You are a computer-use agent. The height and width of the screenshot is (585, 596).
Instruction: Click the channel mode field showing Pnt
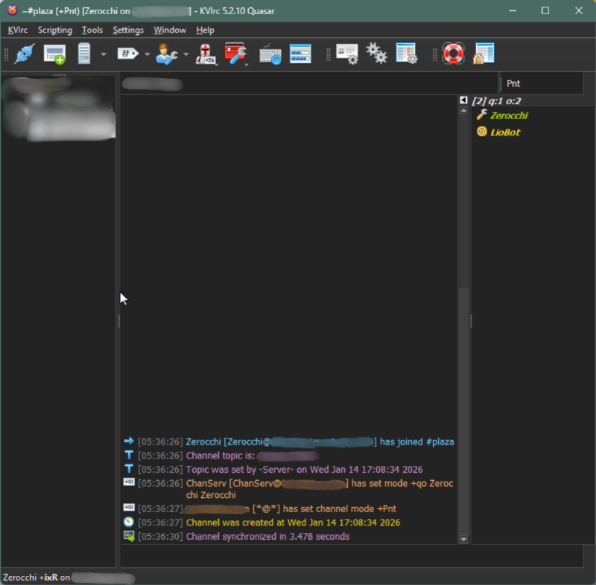coord(544,83)
